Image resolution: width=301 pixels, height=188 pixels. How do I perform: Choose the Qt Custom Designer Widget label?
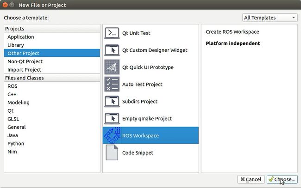point(155,50)
